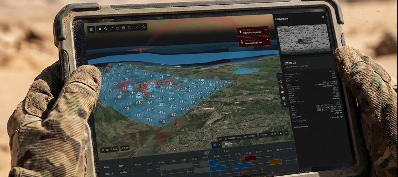398x177 pixels.
Task: Click the target circle icon in side strip
Action: pos(283,98)
